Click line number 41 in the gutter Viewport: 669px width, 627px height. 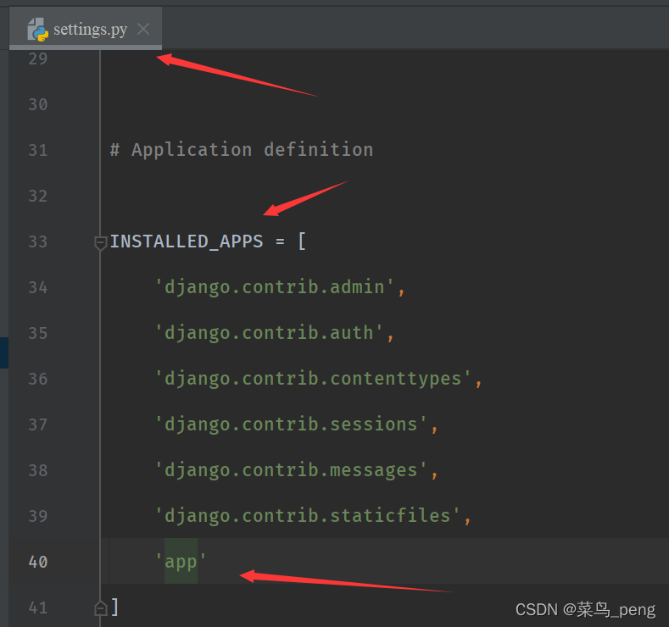[38, 608]
